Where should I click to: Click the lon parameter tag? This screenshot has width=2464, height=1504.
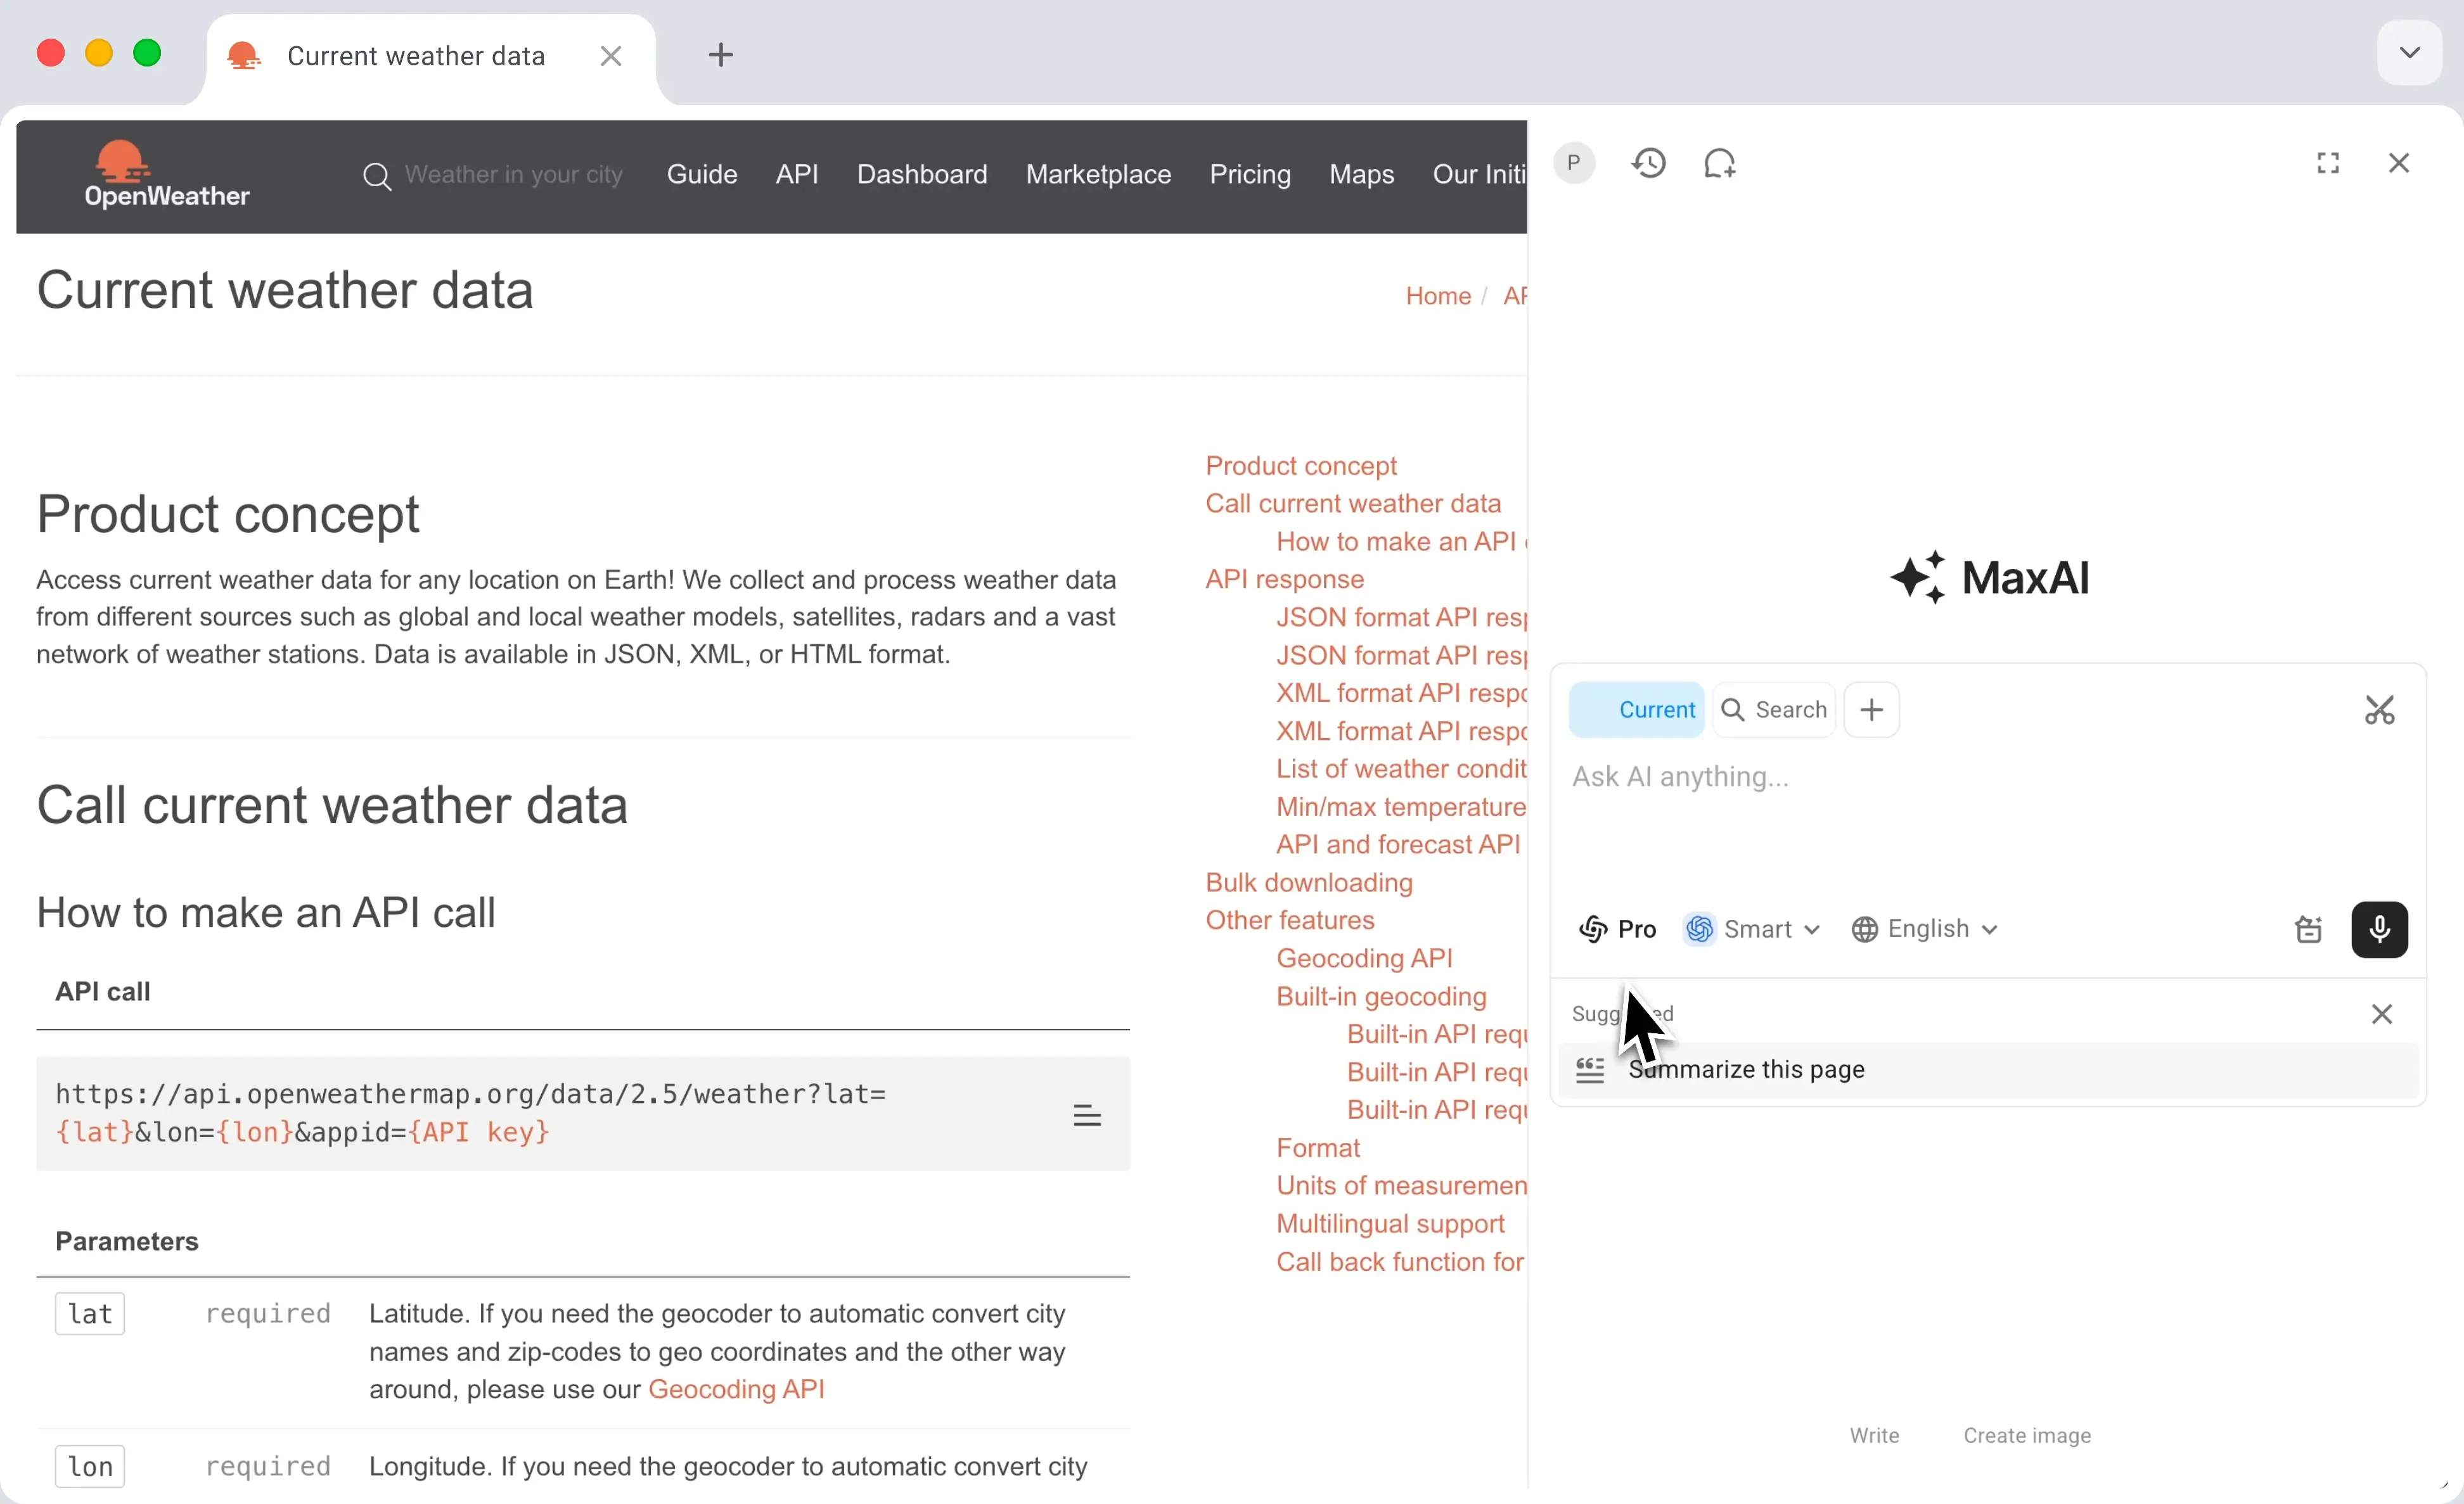90,1467
